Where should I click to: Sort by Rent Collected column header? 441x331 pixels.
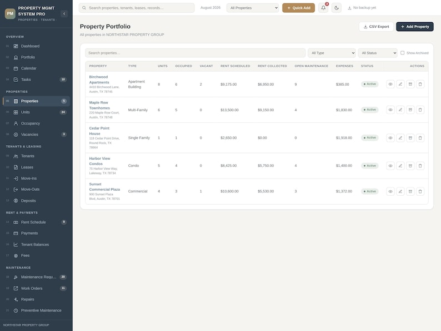pyautogui.click(x=272, y=66)
